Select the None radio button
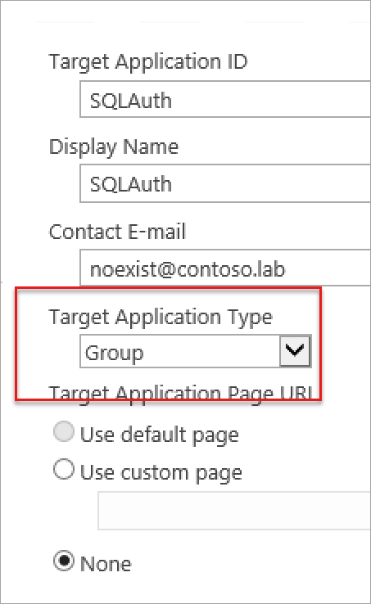 64,561
